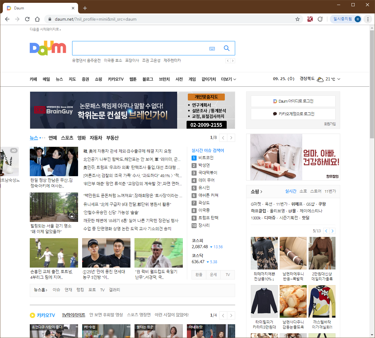Open Chrome three-dot menu

click(368, 19)
